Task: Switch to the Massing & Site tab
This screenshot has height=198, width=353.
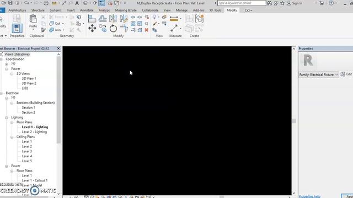Action: 126,10
